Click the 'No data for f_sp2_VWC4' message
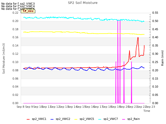166x124 pixels. pos(18,6)
